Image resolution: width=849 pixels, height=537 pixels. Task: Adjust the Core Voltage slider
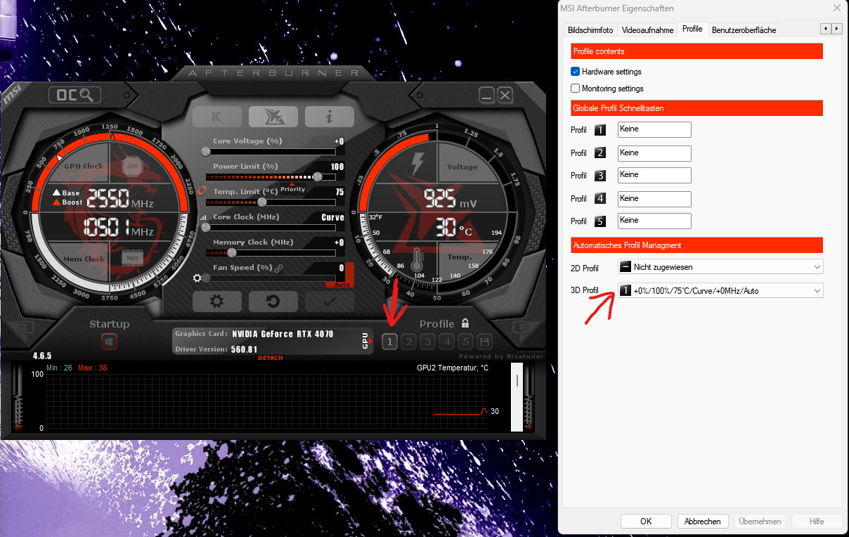coord(271,151)
